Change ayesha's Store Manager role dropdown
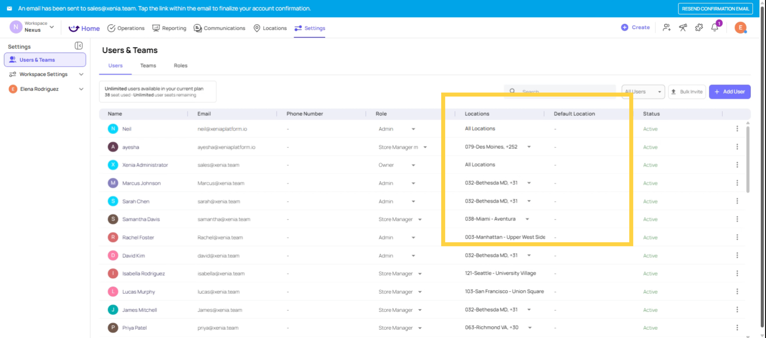Screen dimensions: 766x338 click(425, 147)
